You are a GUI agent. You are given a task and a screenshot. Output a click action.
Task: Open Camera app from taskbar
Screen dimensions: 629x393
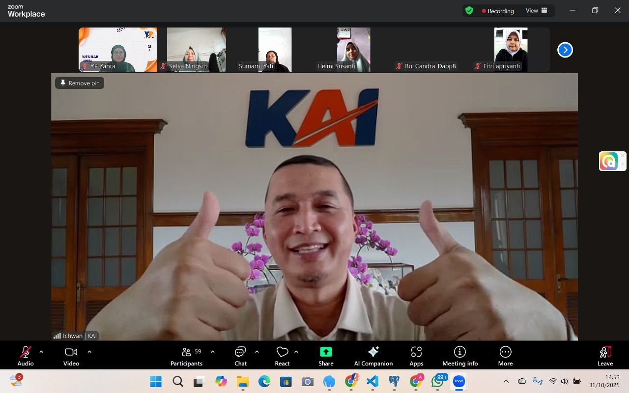tap(308, 382)
